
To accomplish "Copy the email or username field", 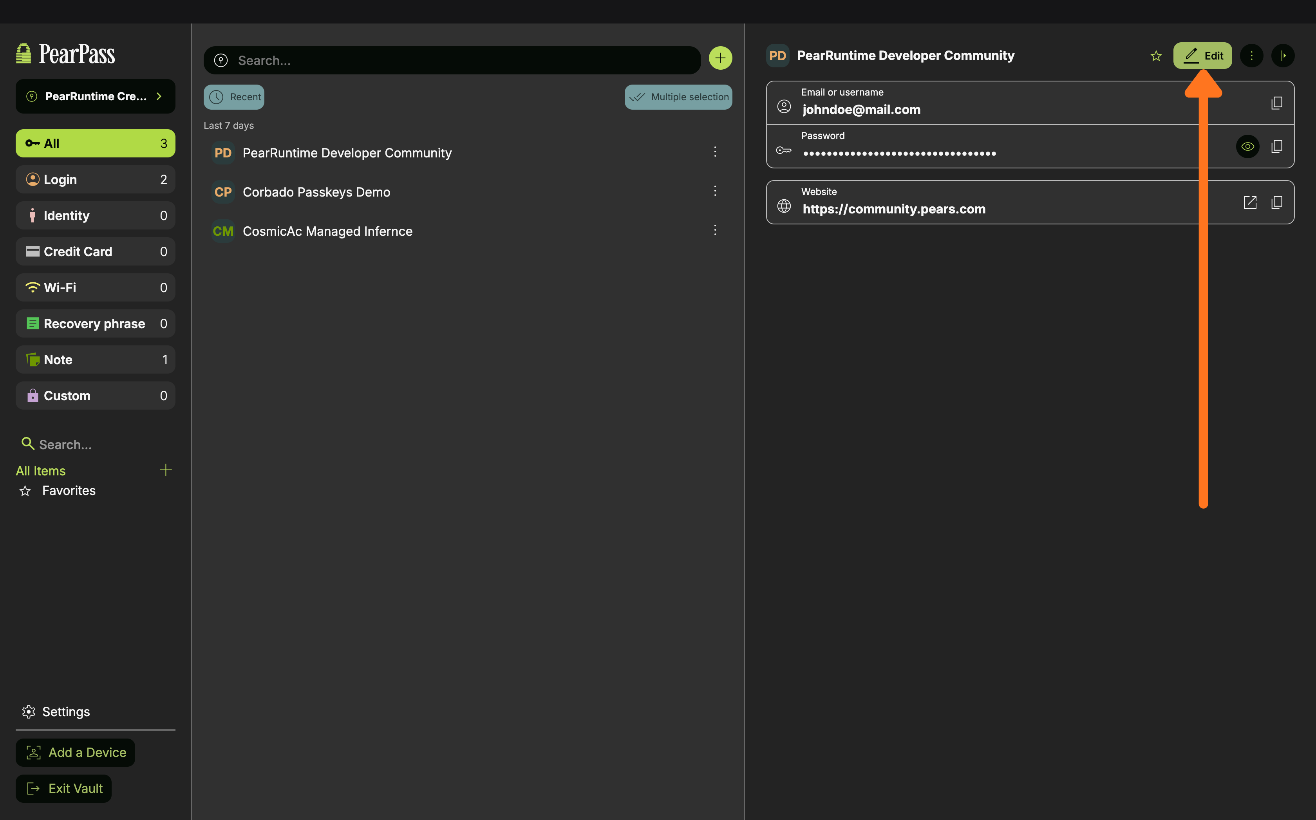I will [x=1276, y=103].
